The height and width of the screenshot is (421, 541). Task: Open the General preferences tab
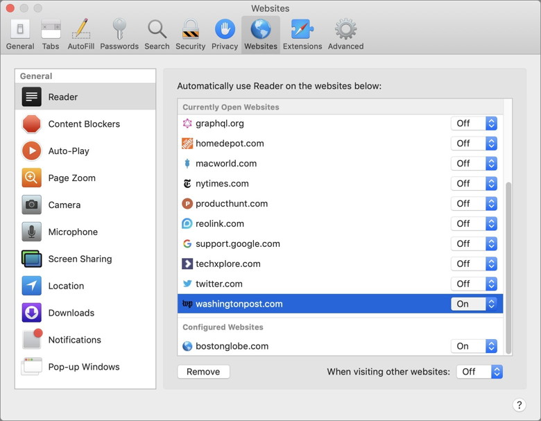pyautogui.click(x=20, y=35)
